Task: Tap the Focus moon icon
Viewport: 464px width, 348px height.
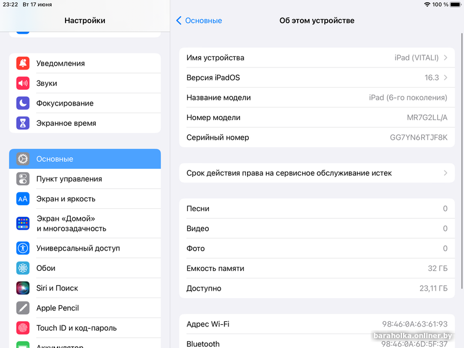Action: [x=23, y=103]
